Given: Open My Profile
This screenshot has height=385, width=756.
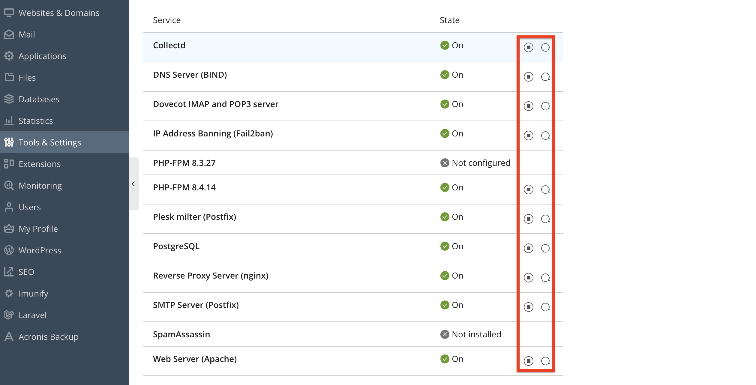Looking at the screenshot, I should 64,229.
